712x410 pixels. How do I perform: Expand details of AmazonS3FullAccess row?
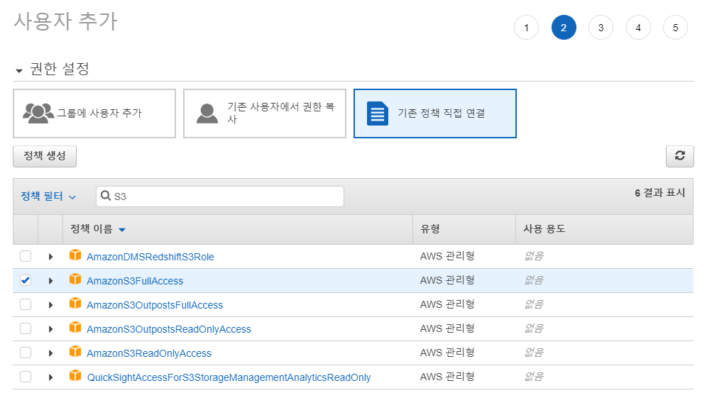pos(51,281)
